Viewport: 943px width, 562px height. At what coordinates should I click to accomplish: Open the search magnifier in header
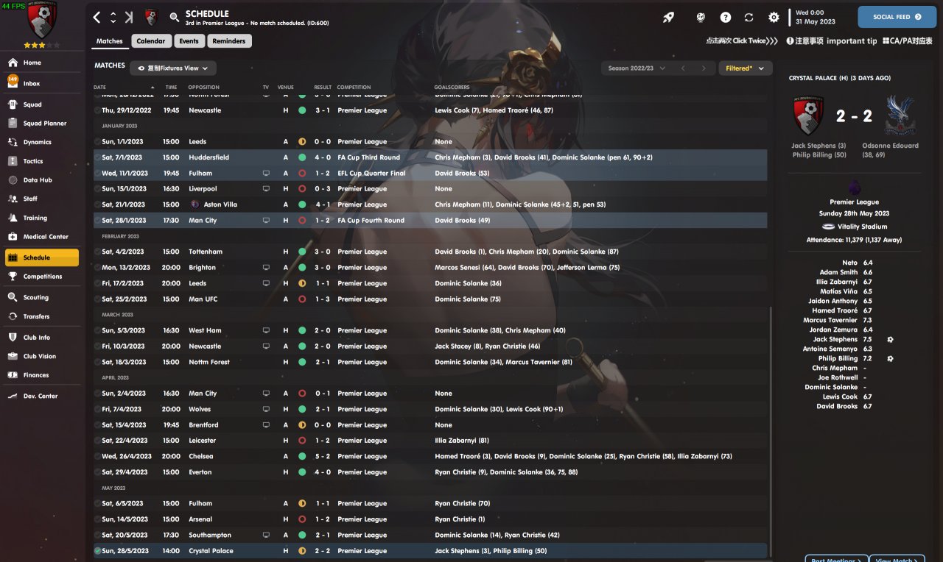point(175,17)
